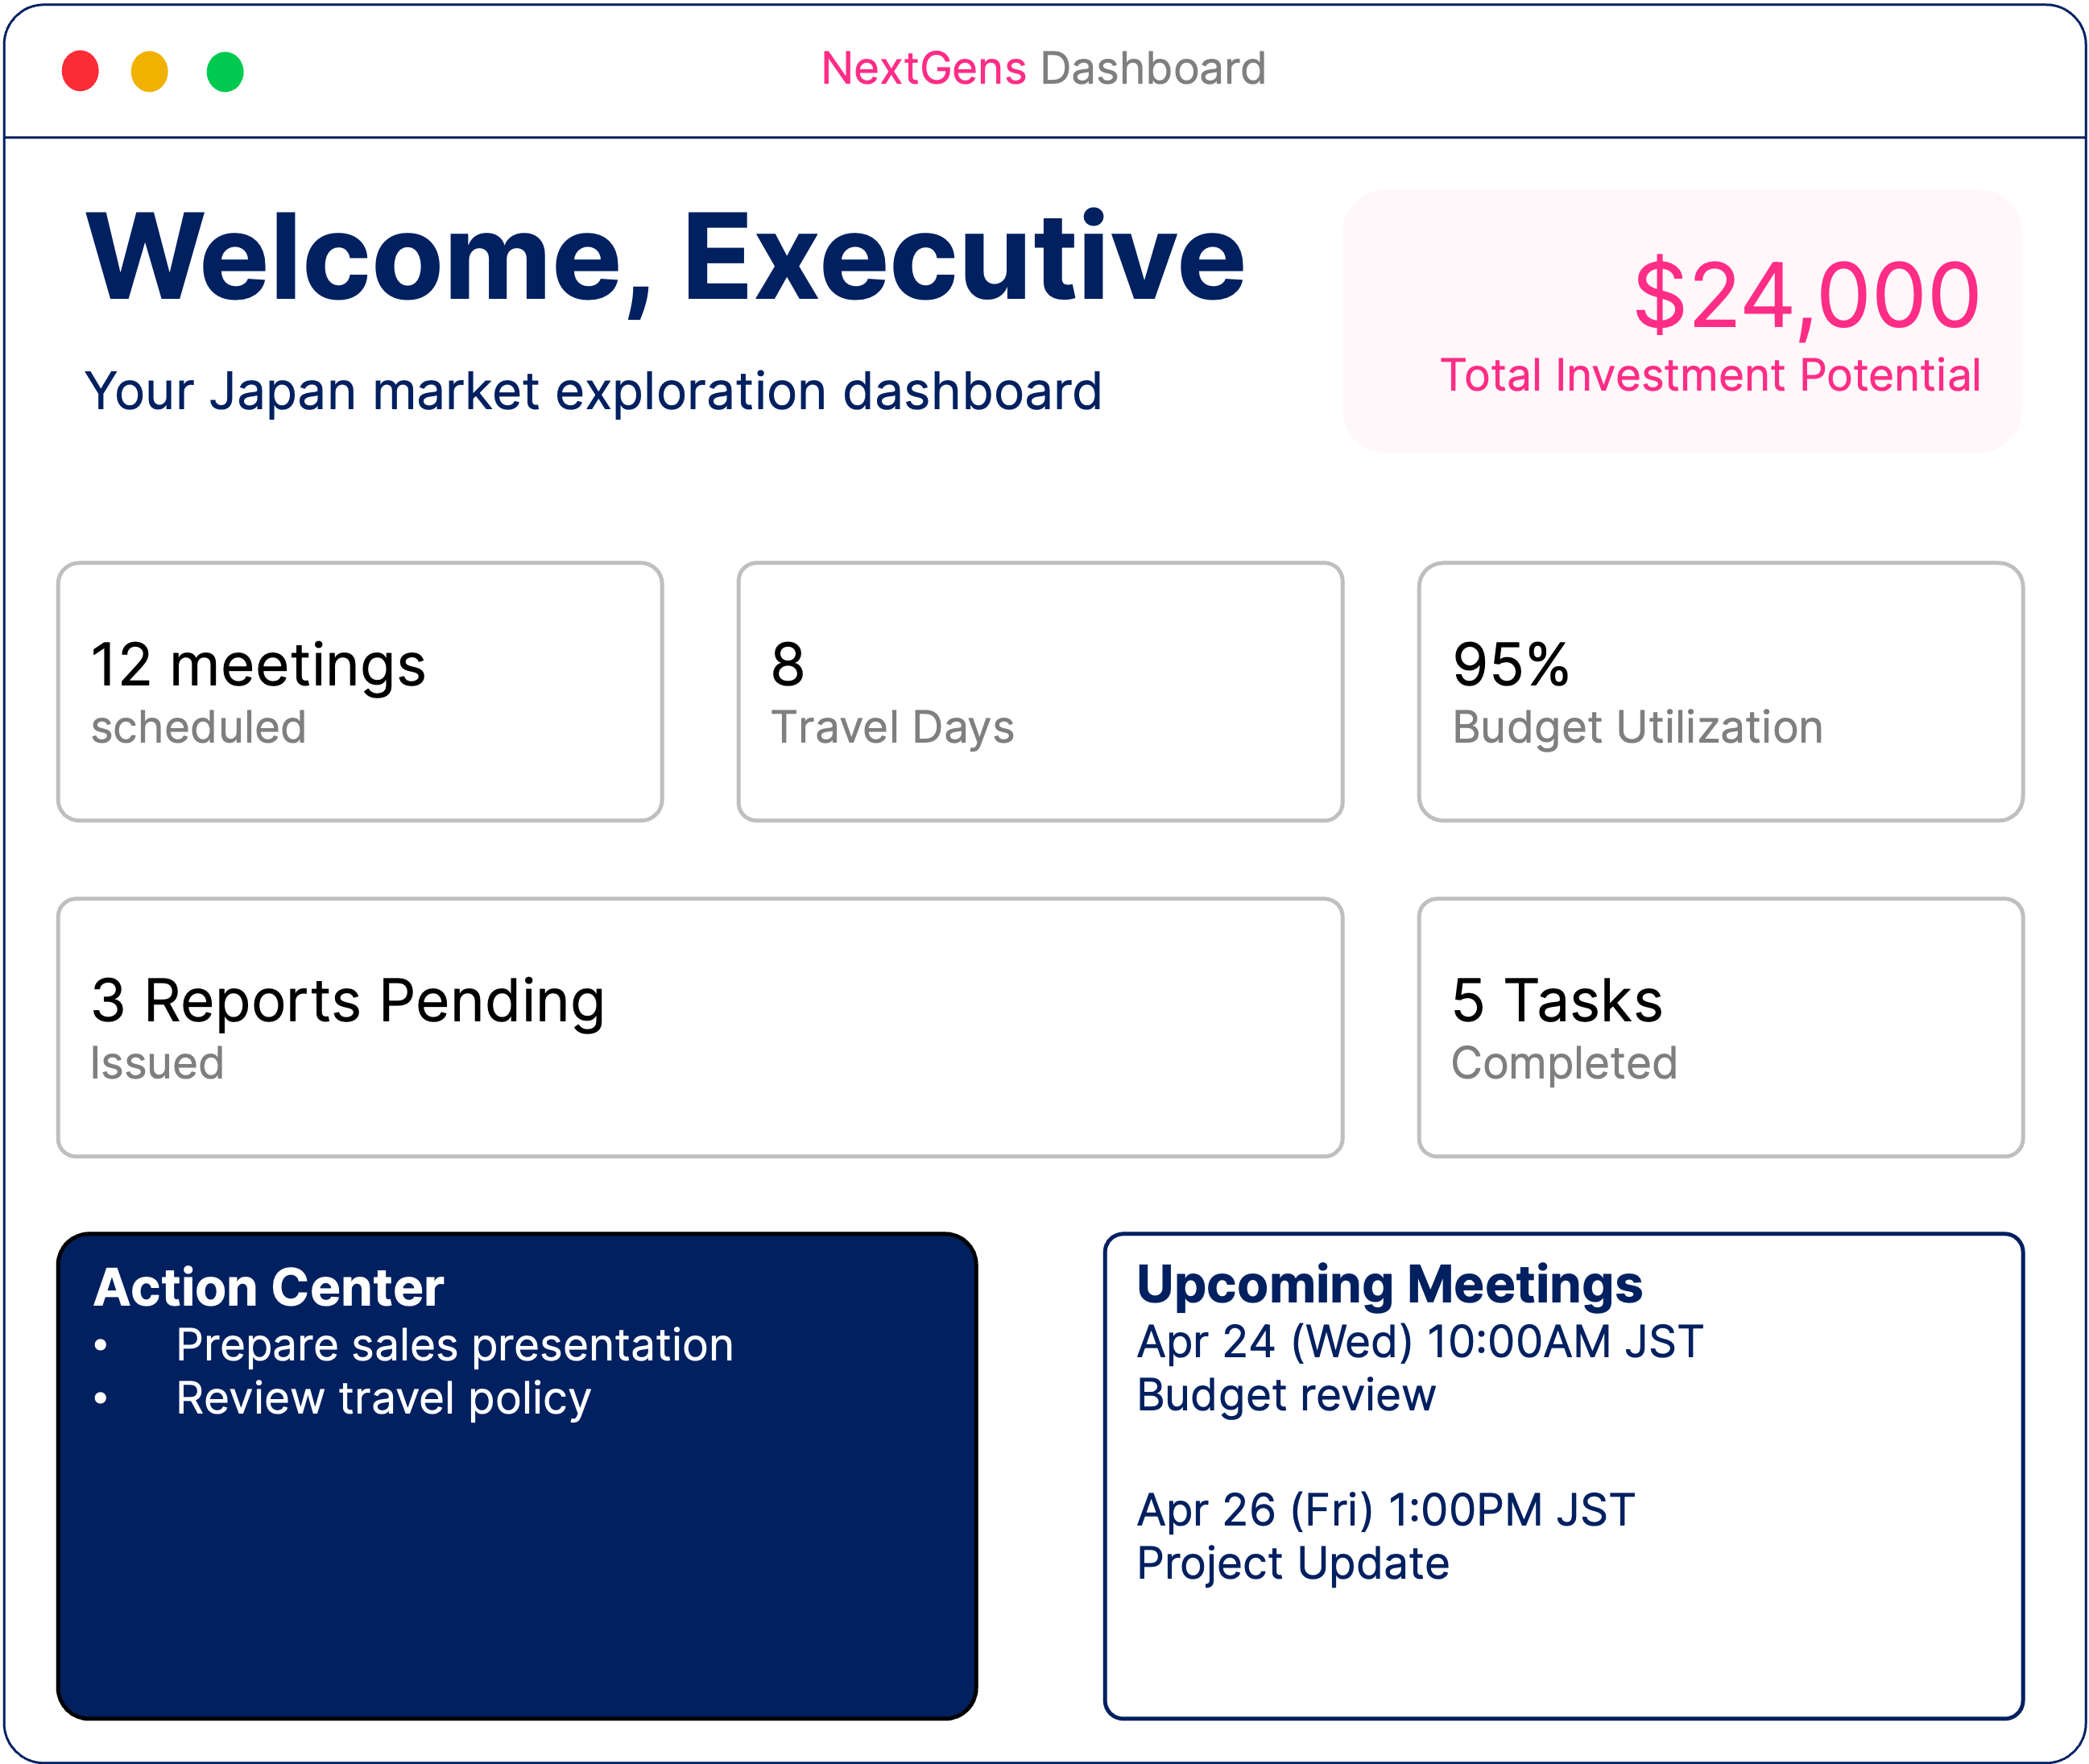Select Prepare sales presentation action item

(455, 1345)
